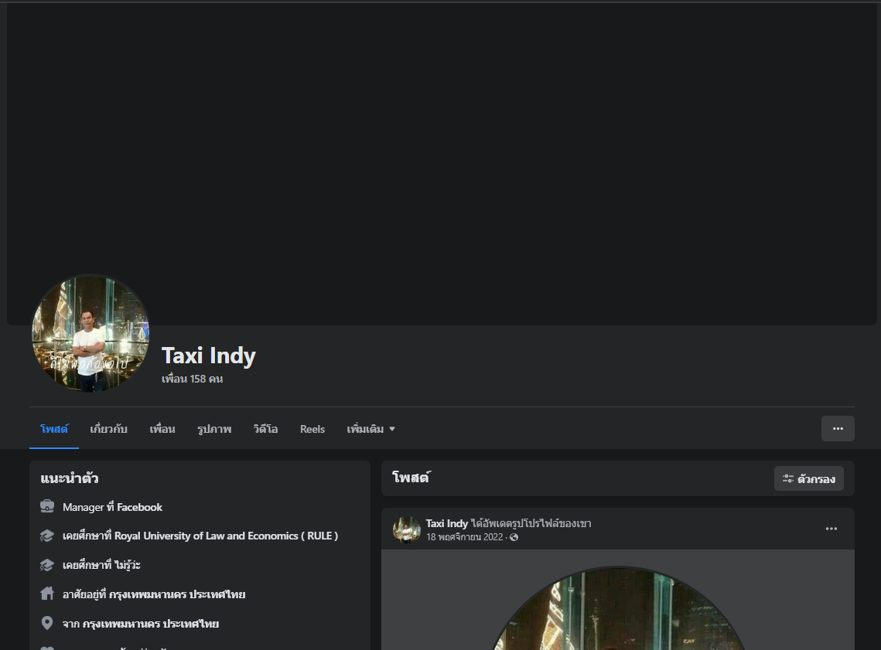Open the เกี่ยวกับ tab
Viewport: 881px width, 650px height.
pos(108,429)
